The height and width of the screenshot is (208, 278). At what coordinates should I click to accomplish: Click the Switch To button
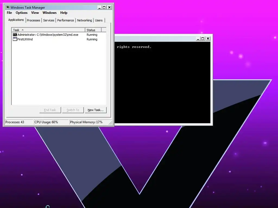tap(73, 110)
